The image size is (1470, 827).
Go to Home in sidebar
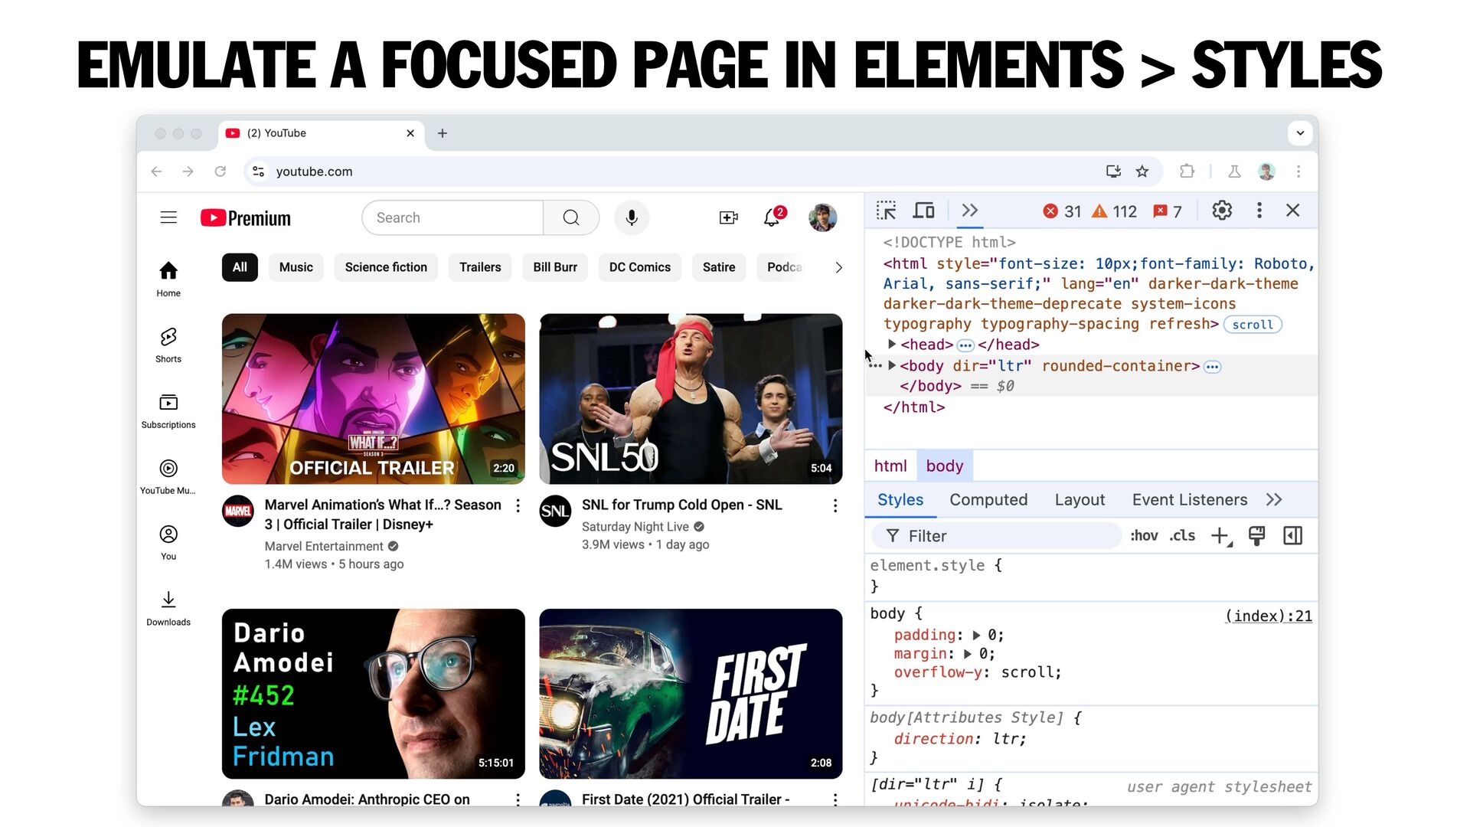168,279
